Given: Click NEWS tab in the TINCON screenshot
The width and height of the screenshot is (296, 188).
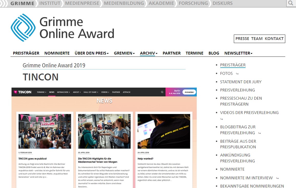Looking at the screenshot, I should [52, 92].
